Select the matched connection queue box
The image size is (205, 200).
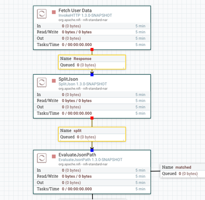point(182,170)
